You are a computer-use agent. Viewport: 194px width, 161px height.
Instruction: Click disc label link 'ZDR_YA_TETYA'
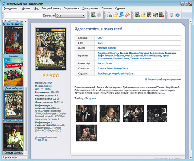[x=43, y=89]
